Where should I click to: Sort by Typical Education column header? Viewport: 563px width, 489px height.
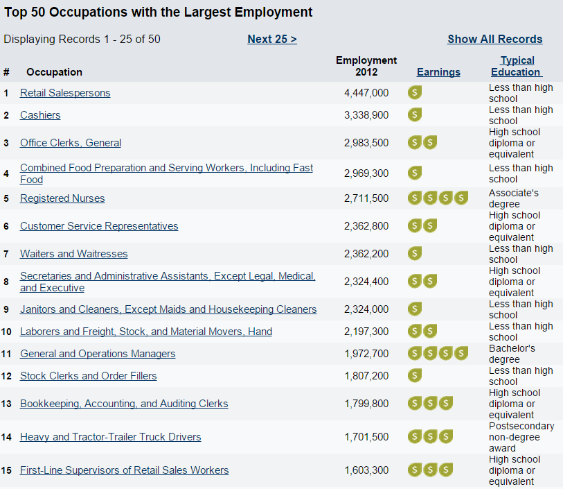point(517,66)
